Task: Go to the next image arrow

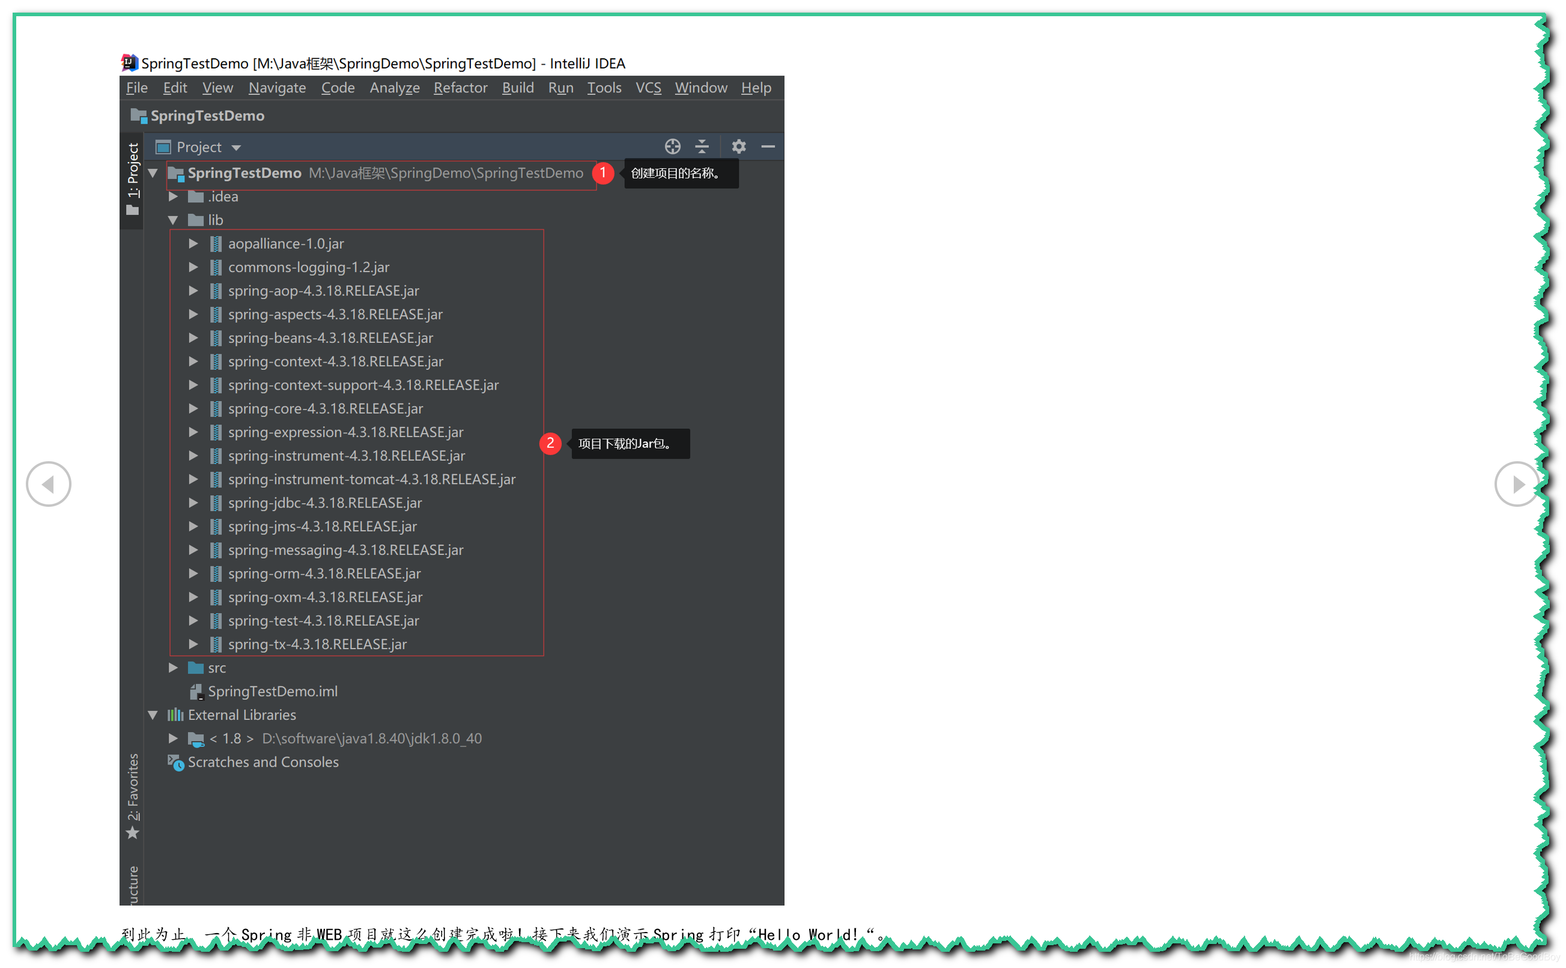Action: click(x=1517, y=484)
